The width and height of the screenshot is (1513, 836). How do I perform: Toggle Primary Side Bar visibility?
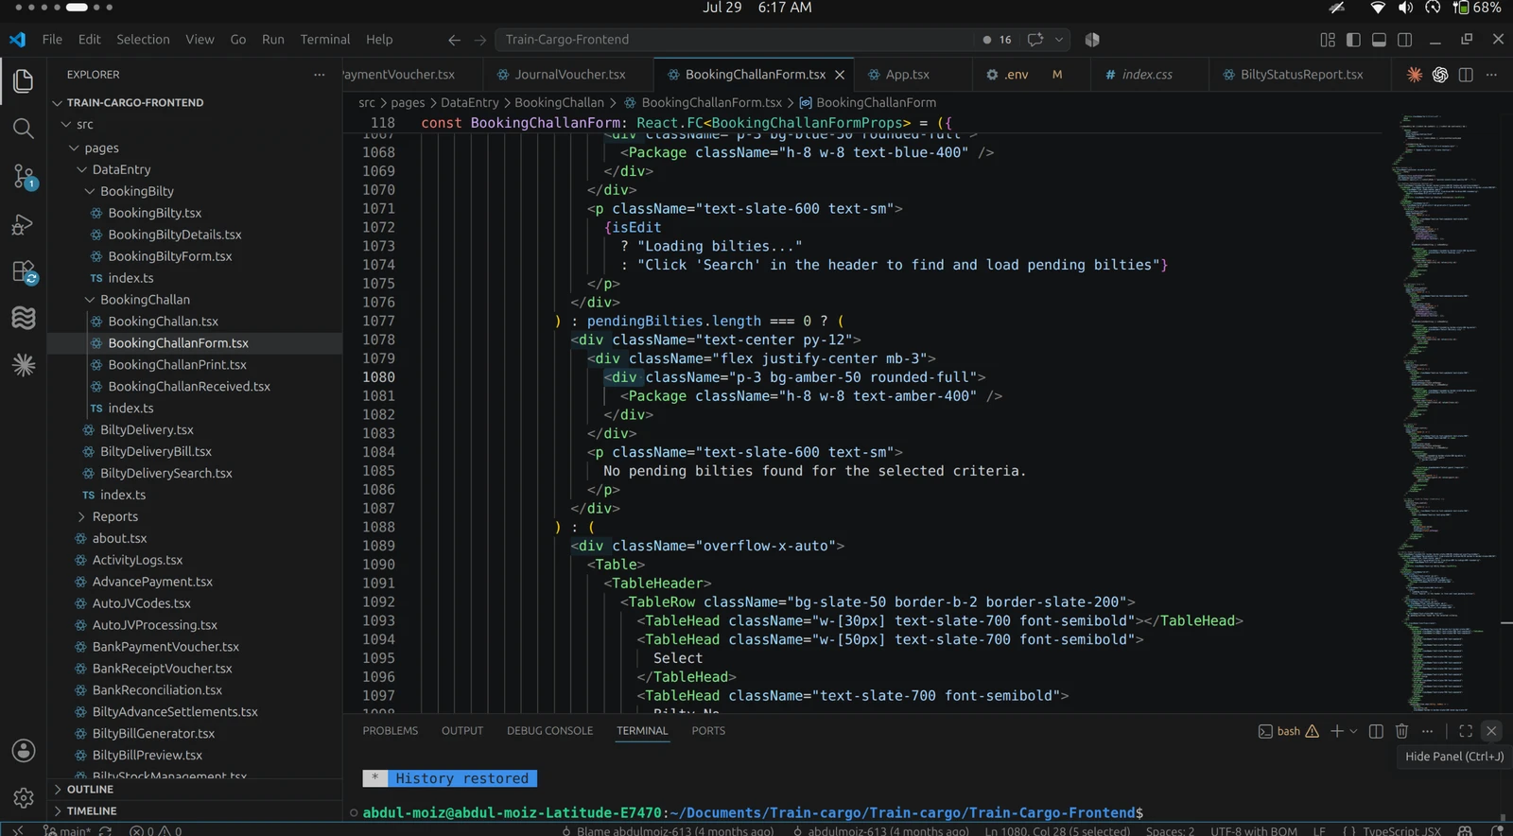(x=1353, y=40)
